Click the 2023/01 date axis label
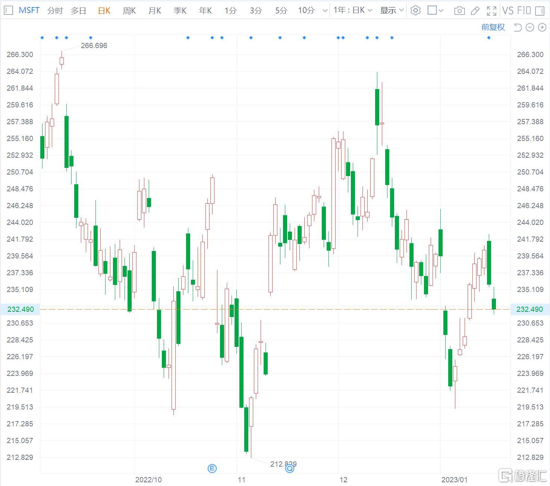The image size is (550, 486). 454,480
